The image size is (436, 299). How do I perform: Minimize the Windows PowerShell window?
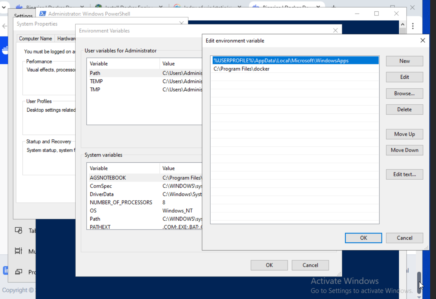coord(357,14)
